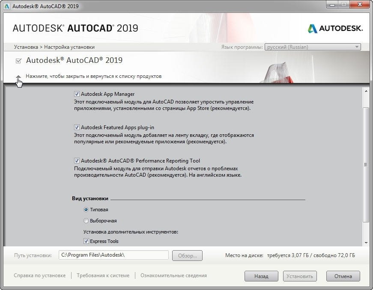Toggle the Express Tools checkbox
Screen dimensions: 373x290
[86, 241]
